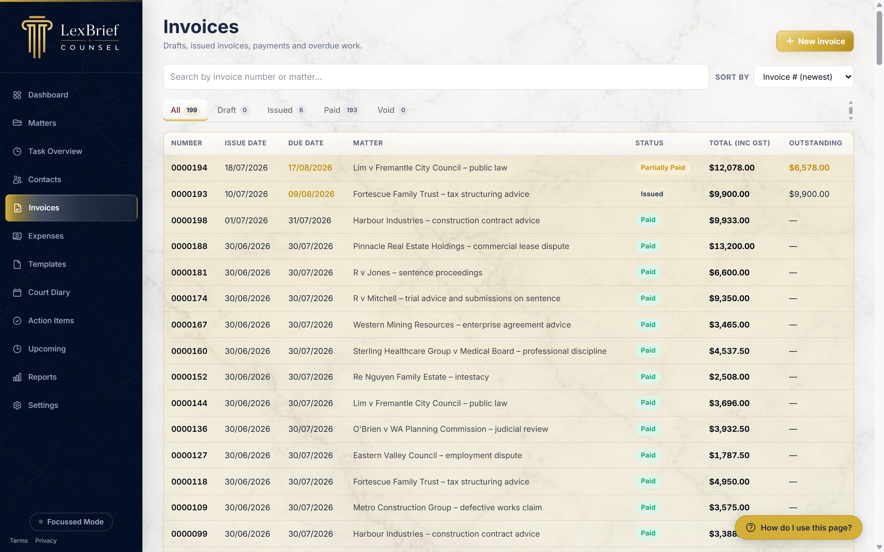Click the Expenses banknote icon

[17, 236]
